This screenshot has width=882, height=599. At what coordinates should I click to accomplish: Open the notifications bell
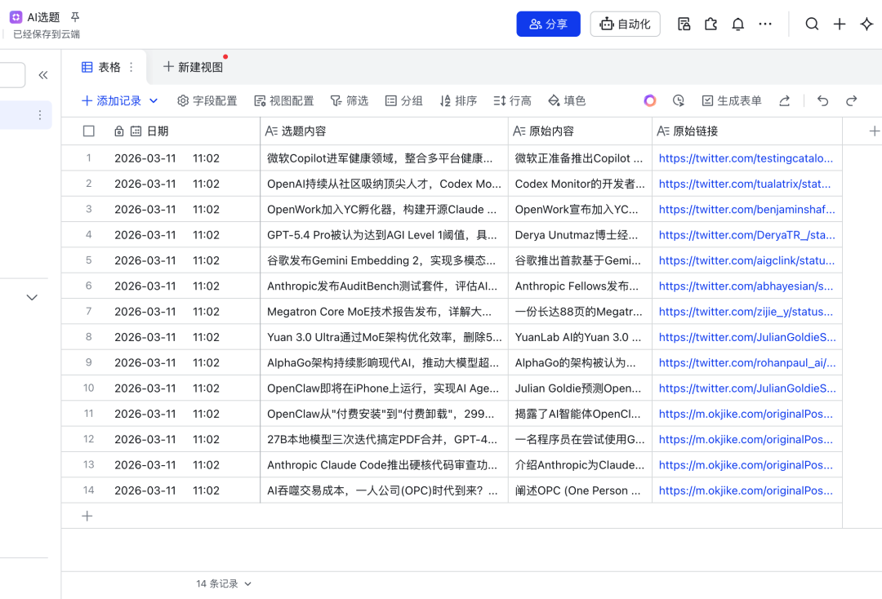point(737,24)
